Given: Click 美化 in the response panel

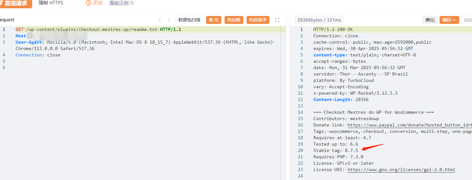Looking at the screenshot, I should (x=430, y=20).
